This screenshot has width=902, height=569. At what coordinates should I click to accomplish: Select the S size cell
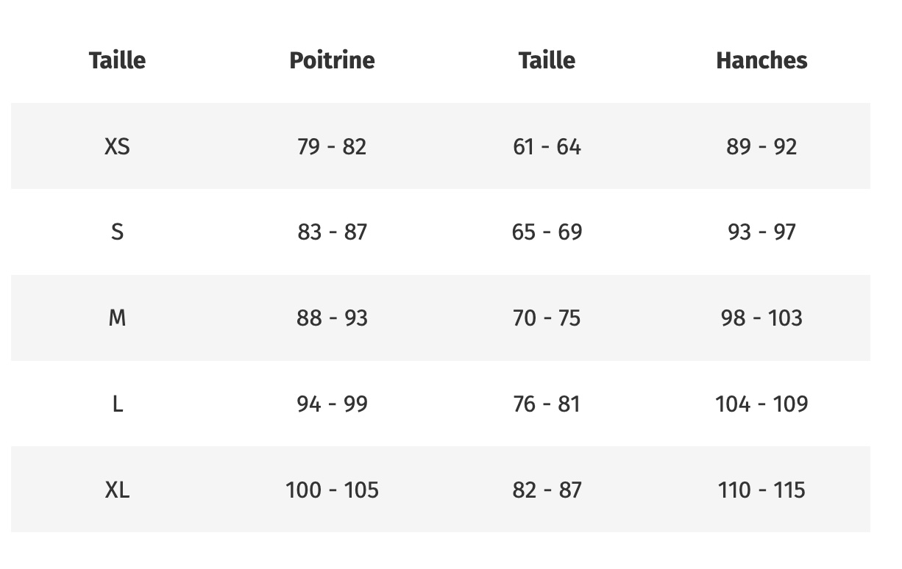tap(117, 232)
